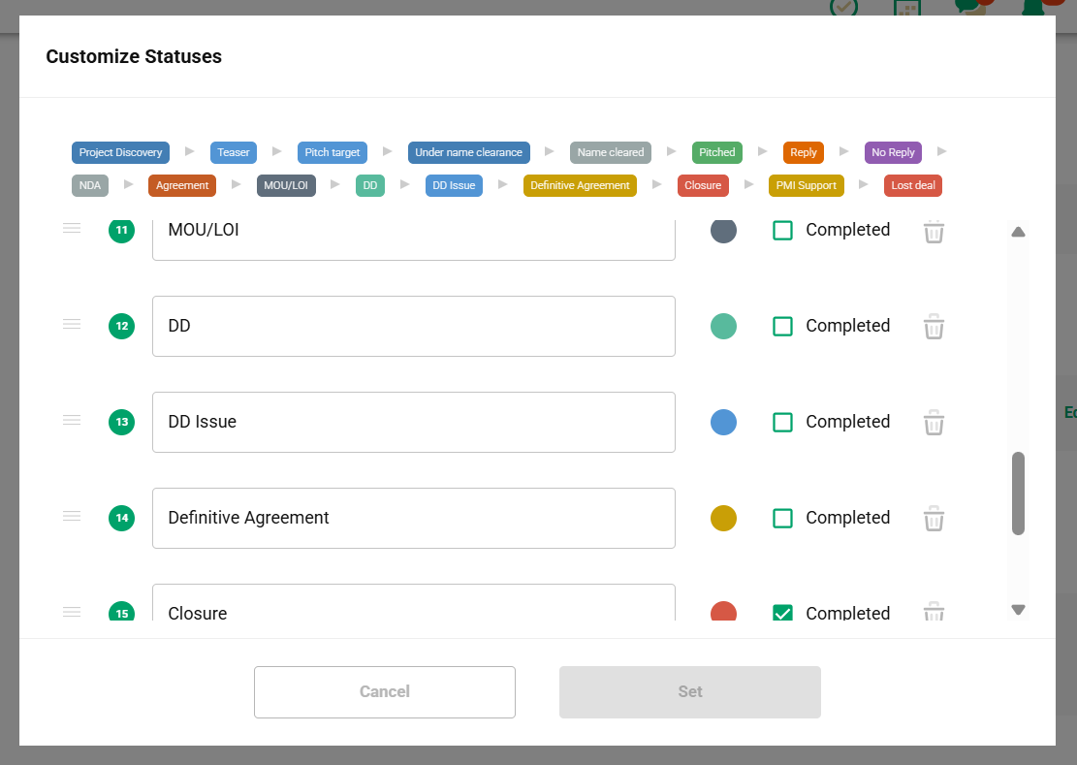Mark MOU/LOI status as Completed
This screenshot has width=1077, height=765.
[782, 230]
